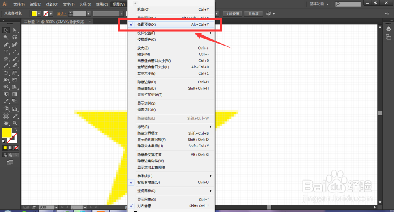Select the Eyedropper tool
This screenshot has height=212, width=394.
[6, 101]
